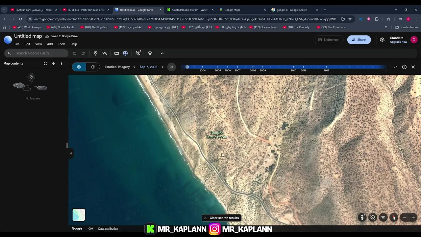Reload the browser page

(20, 19)
